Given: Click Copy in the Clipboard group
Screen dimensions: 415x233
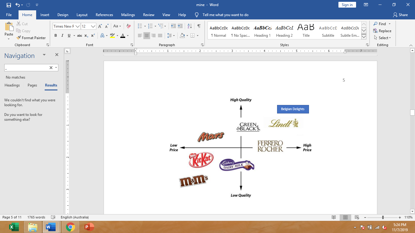Looking at the screenshot, I should coord(23,31).
